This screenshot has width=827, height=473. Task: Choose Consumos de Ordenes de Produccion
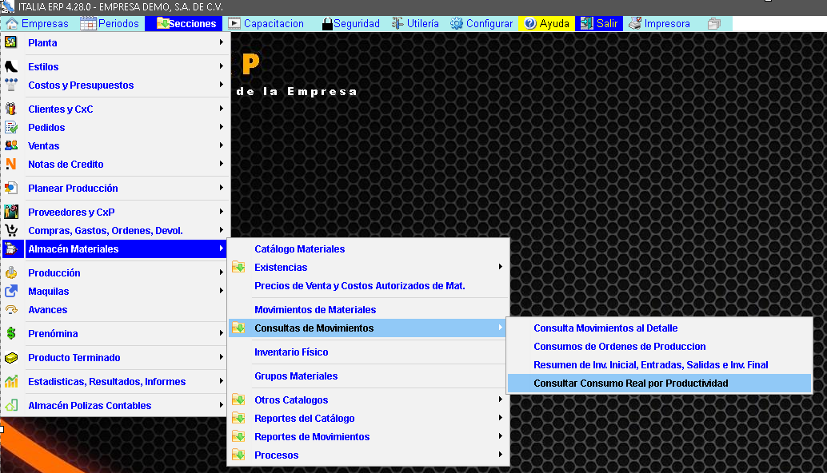pos(619,347)
